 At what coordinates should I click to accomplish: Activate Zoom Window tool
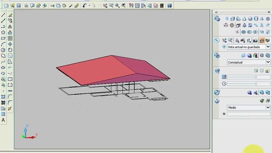click(x=117, y=6)
